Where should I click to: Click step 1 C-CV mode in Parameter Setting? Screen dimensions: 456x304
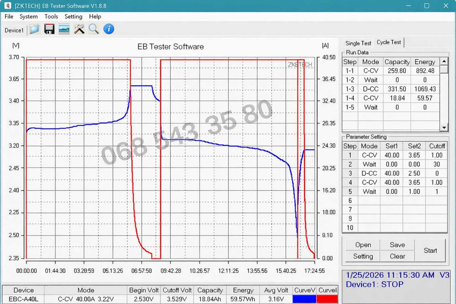(x=369, y=155)
